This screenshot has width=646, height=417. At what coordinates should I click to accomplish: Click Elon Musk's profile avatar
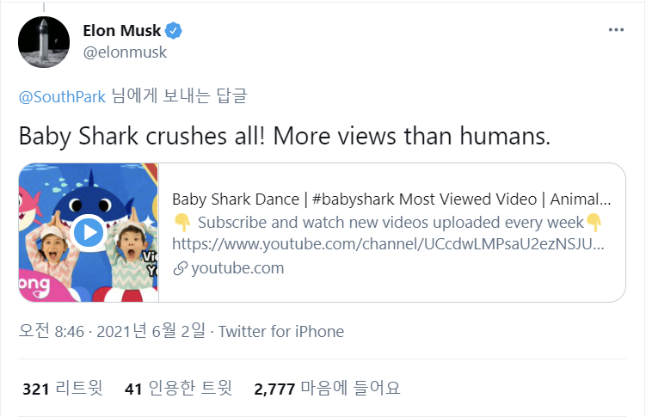tap(43, 42)
